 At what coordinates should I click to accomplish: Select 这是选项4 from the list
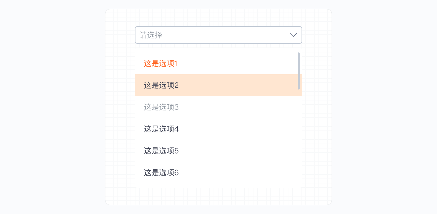(161, 129)
